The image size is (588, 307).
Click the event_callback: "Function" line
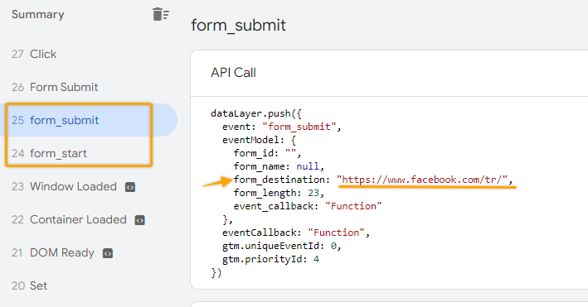pyautogui.click(x=308, y=206)
